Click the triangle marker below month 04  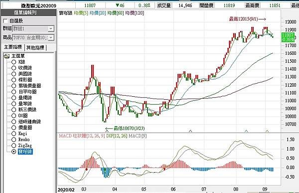click(107, 131)
